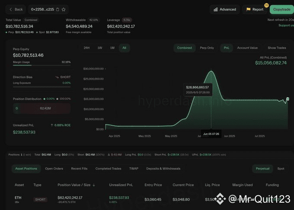This screenshot has height=210, width=294.
Task: Click the Report flag button
Action: click(255, 9)
